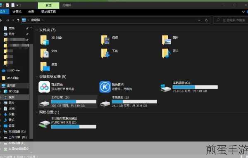Select 音乐 under 此电脑 in the navigation pane
Image resolution: width=248 pixels, height=158 pixels.
pos(10,120)
